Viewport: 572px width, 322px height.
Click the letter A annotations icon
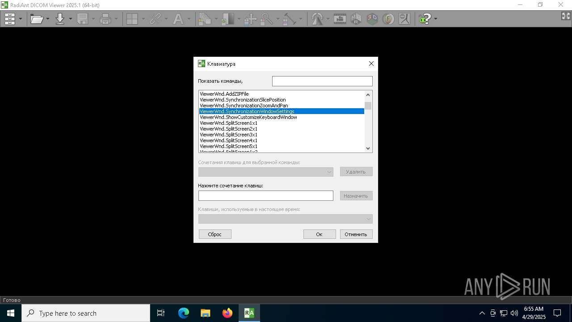178,19
